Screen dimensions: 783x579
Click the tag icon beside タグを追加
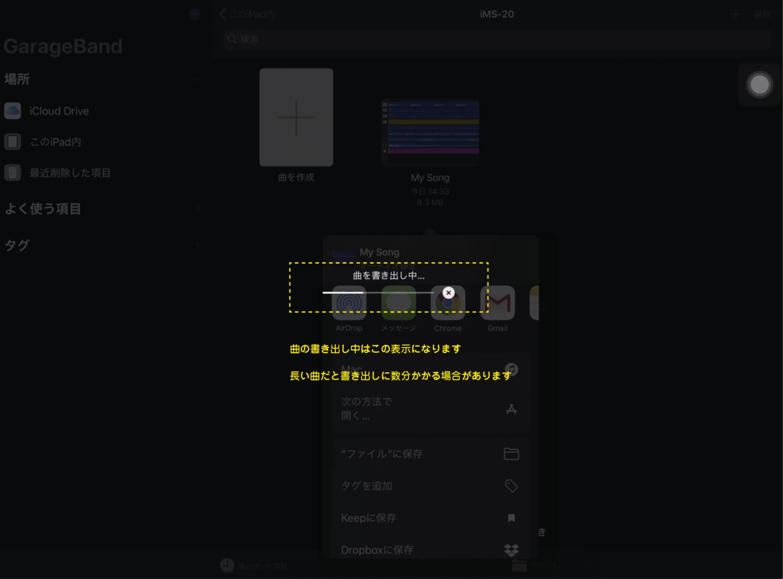coord(512,486)
